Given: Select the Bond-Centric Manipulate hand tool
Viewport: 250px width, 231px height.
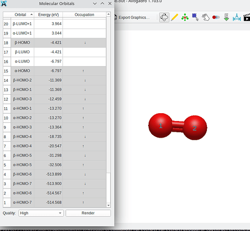Looking at the screenshot, I should pos(206,17).
